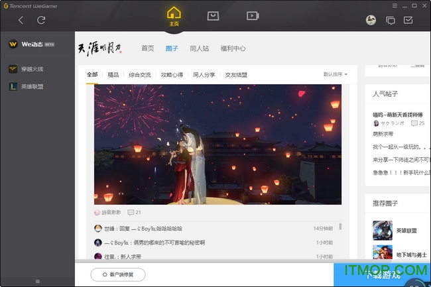Viewport: 431px width, 287px height.
Task: Click 14分钟前 timestamp on 世峰 reply
Action: pyautogui.click(x=323, y=229)
